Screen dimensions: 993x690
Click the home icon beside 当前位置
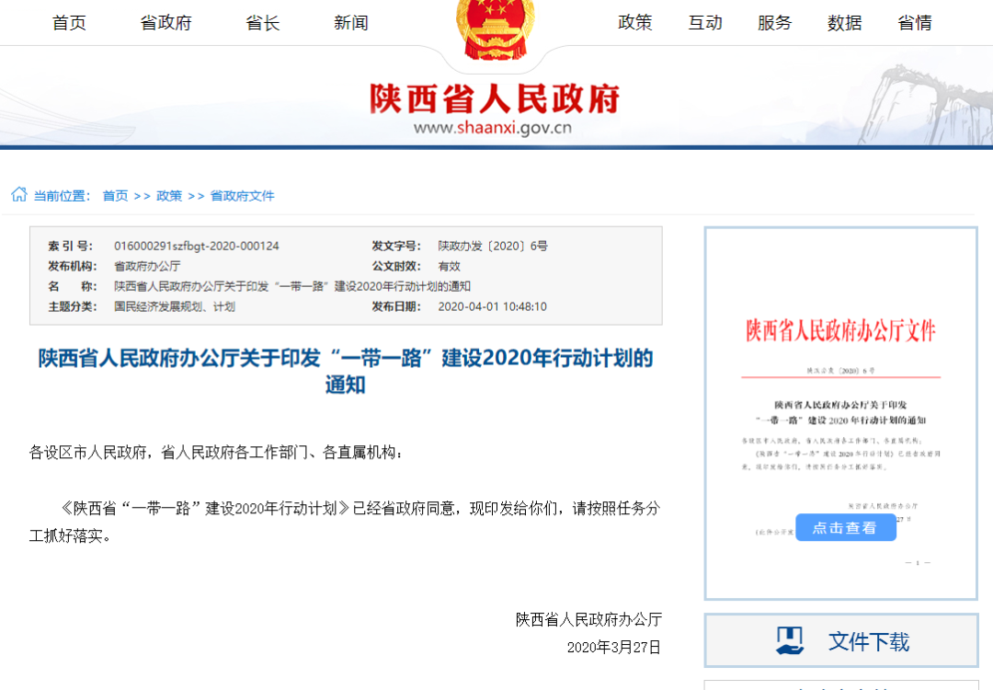(x=18, y=195)
